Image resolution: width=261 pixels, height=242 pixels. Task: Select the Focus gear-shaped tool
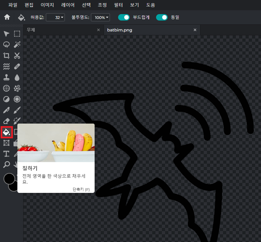17,99
